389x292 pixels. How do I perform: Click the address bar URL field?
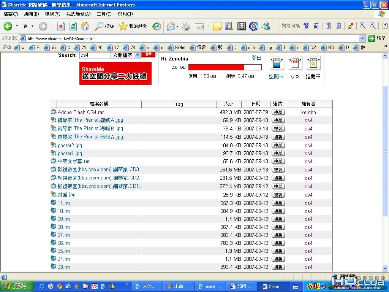tap(189, 38)
